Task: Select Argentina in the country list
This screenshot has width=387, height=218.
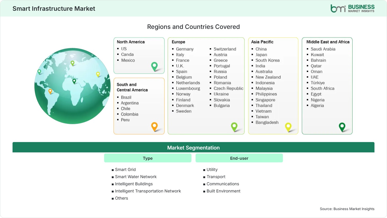Action: 130,103
